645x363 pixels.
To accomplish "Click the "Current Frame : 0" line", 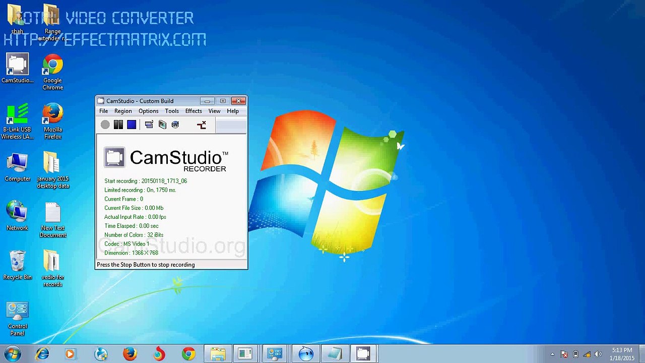I will click(123, 199).
